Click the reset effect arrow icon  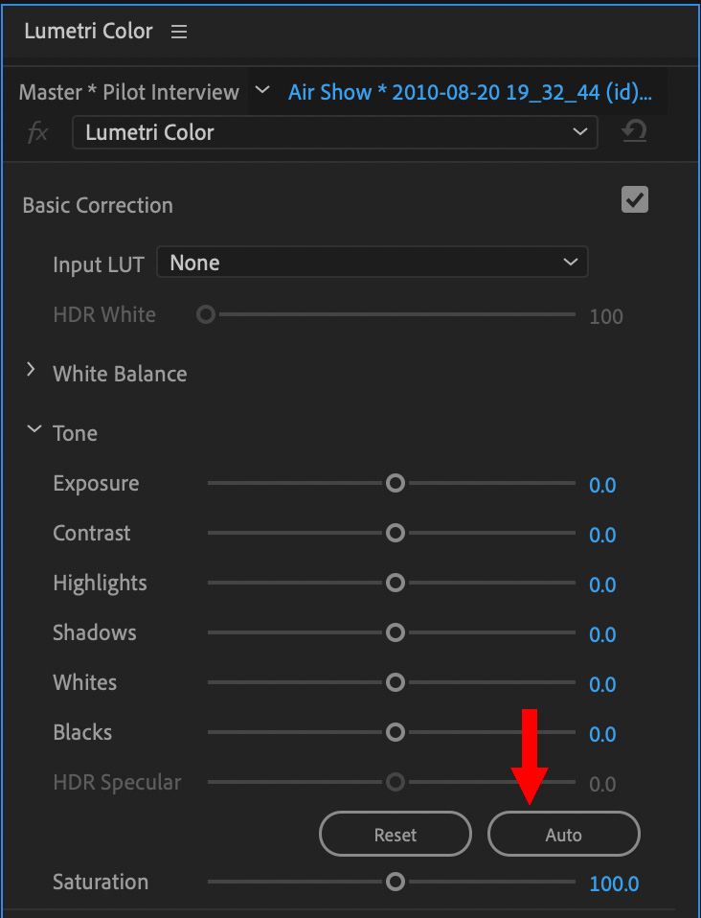tap(634, 131)
